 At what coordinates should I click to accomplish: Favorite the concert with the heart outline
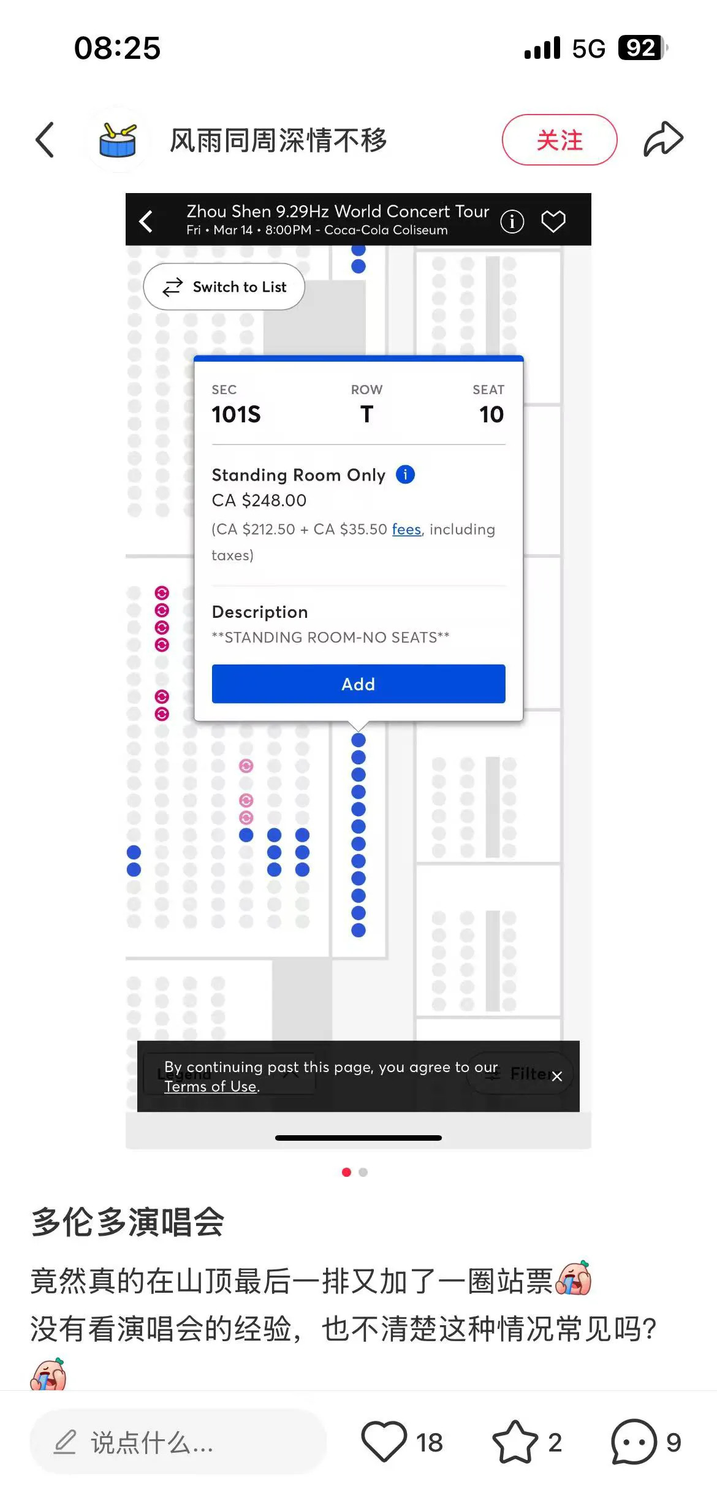[553, 221]
